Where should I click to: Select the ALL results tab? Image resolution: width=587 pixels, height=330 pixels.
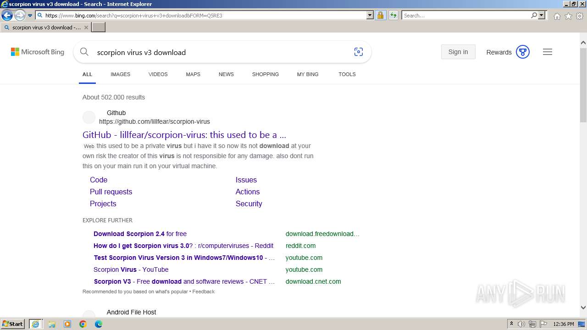[x=87, y=74]
